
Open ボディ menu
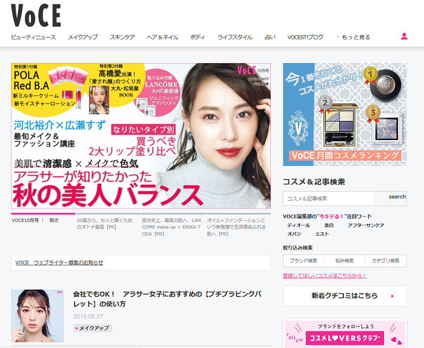pos(197,37)
